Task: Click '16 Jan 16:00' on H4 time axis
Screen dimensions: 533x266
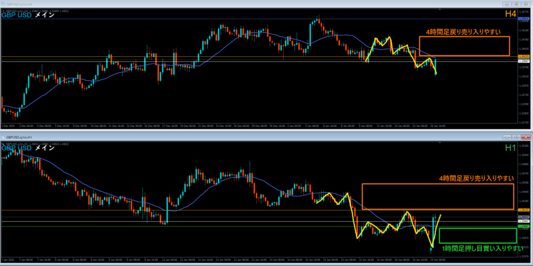Action: point(438,126)
